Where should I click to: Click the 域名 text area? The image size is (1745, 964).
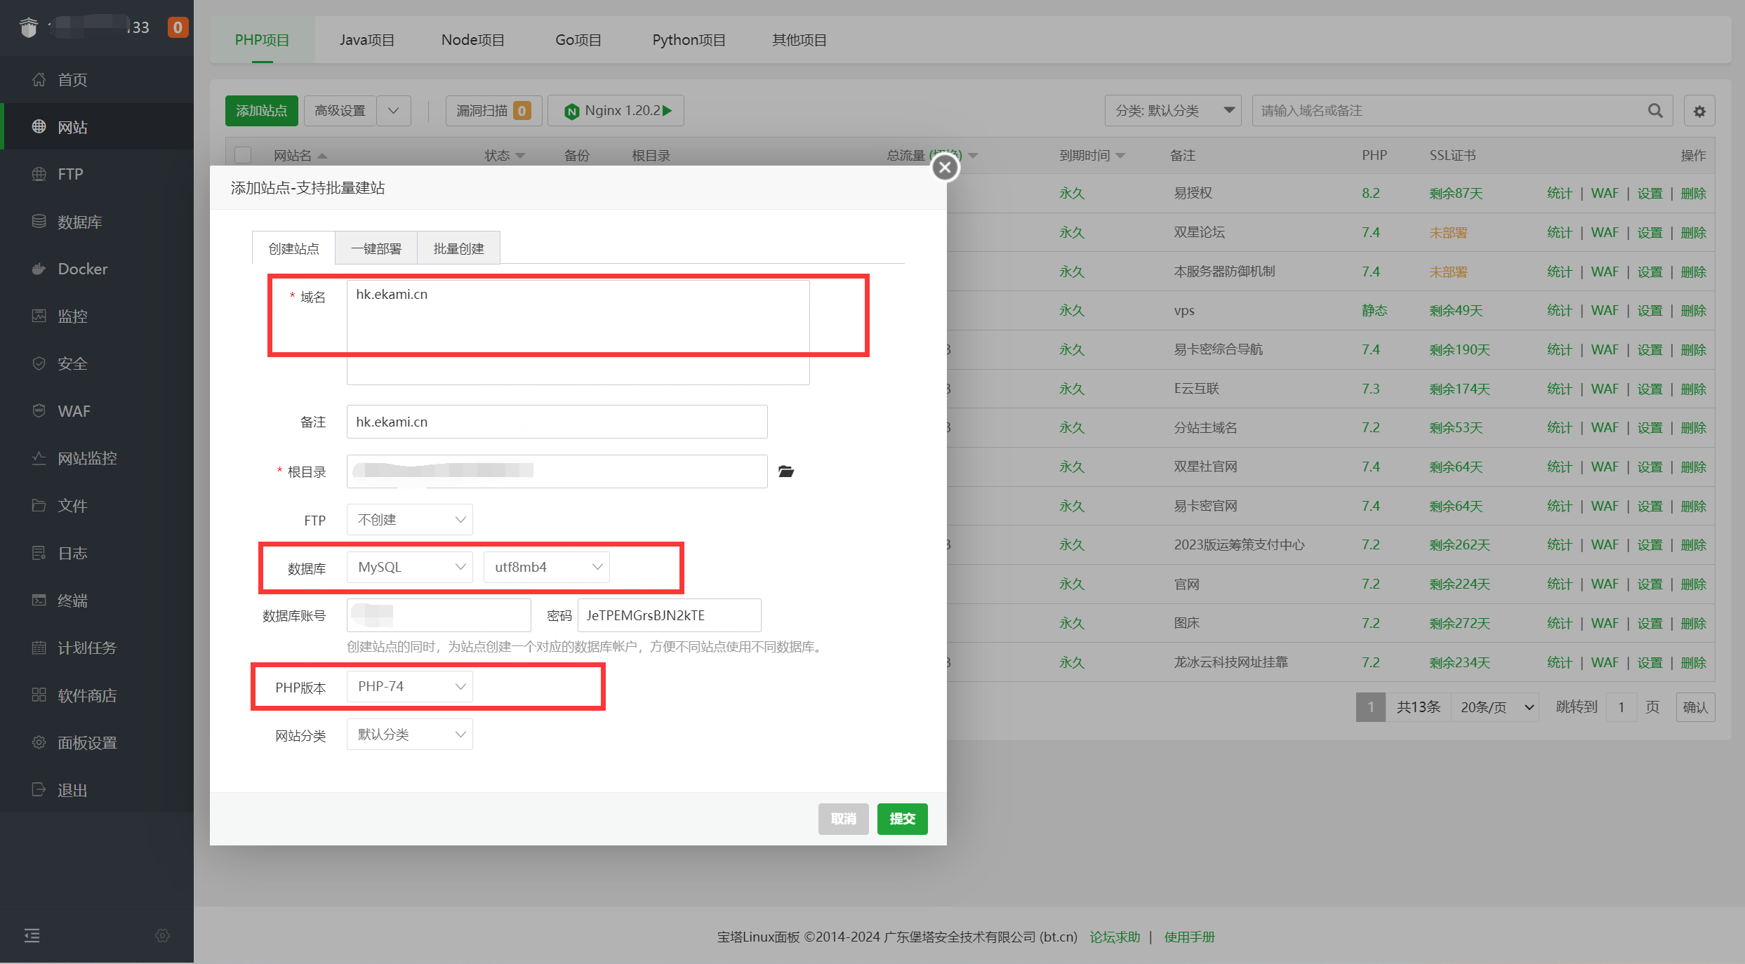578,333
